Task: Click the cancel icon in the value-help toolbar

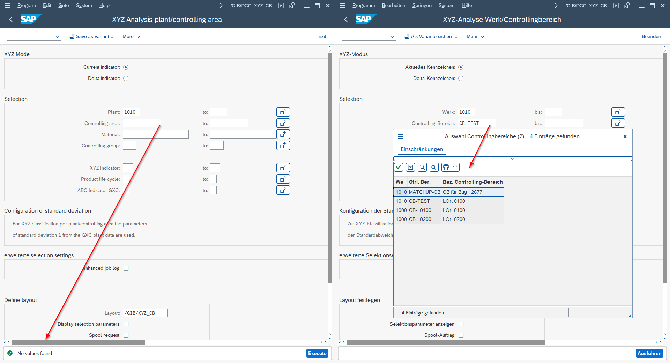Action: coord(410,167)
